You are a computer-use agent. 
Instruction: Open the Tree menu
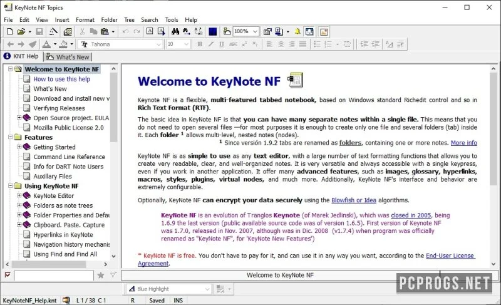pyautogui.click(x=129, y=20)
